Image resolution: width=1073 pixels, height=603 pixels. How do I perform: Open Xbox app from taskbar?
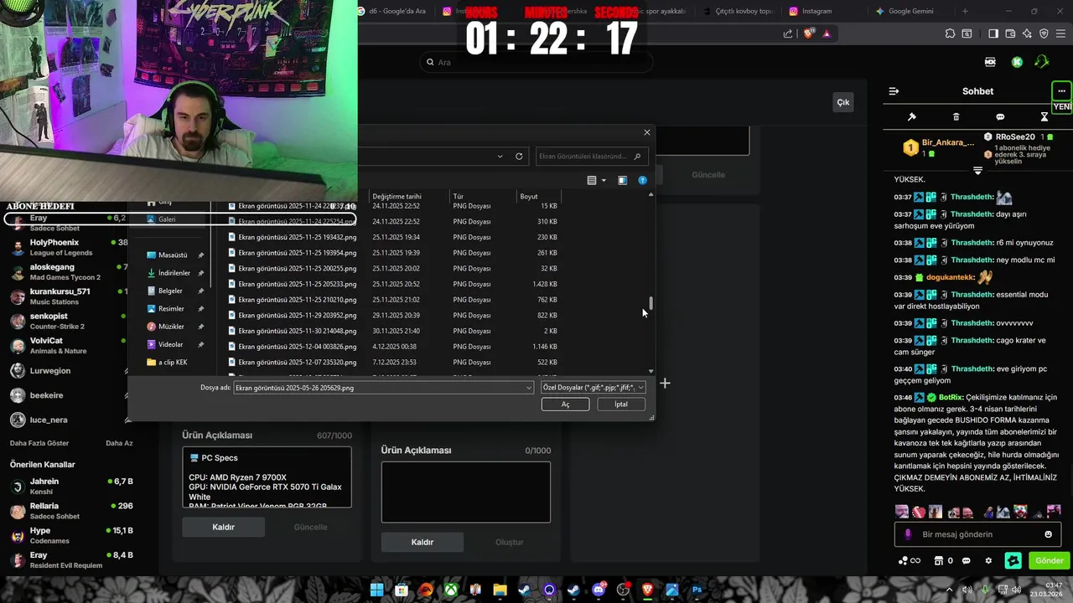(451, 590)
